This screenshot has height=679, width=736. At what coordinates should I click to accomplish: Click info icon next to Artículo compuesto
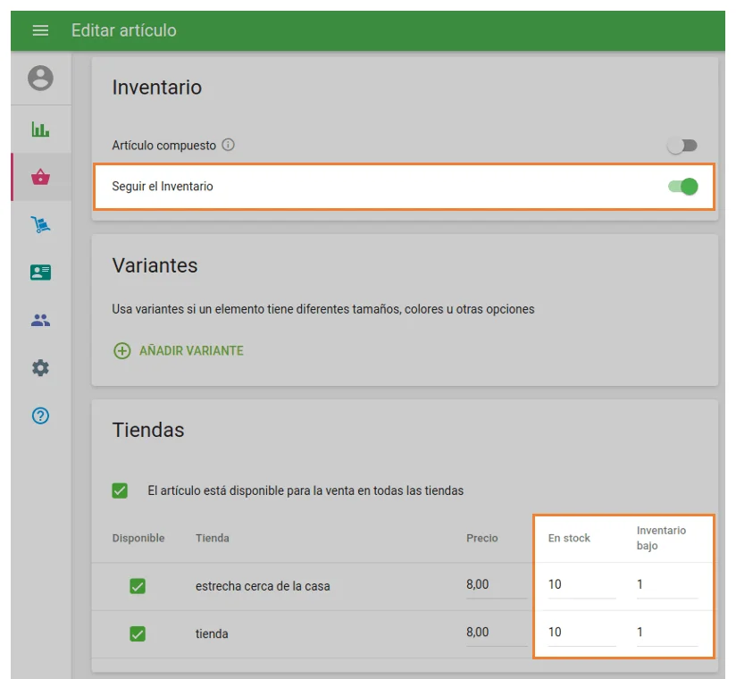(x=228, y=145)
